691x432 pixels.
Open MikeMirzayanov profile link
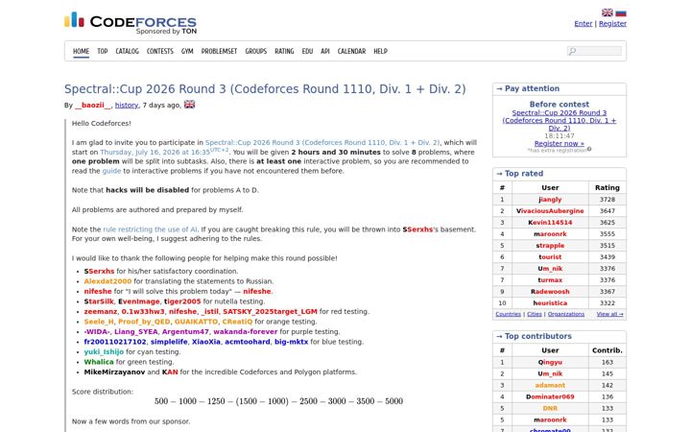coord(114,372)
